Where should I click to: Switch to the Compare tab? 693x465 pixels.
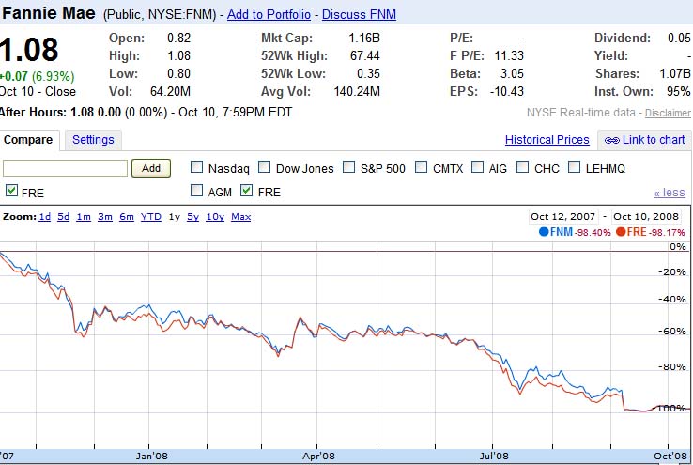click(x=28, y=140)
